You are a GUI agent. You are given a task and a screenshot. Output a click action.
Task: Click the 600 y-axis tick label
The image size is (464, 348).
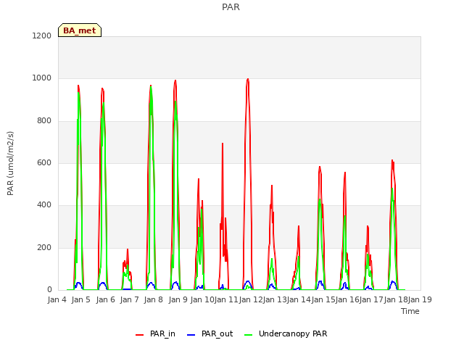[44, 163]
